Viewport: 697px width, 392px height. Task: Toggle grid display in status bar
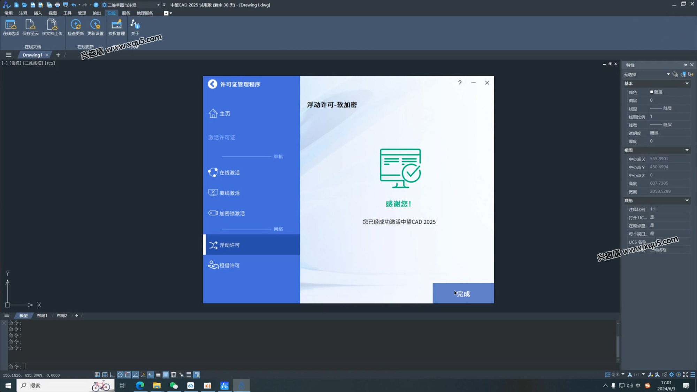(x=105, y=375)
